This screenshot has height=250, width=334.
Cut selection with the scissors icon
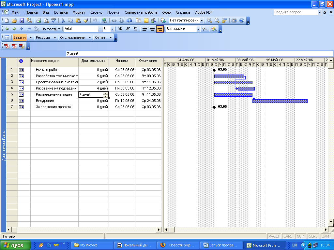[x=63, y=21]
